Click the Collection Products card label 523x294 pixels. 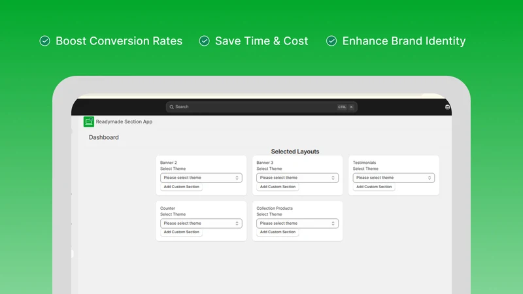point(275,208)
